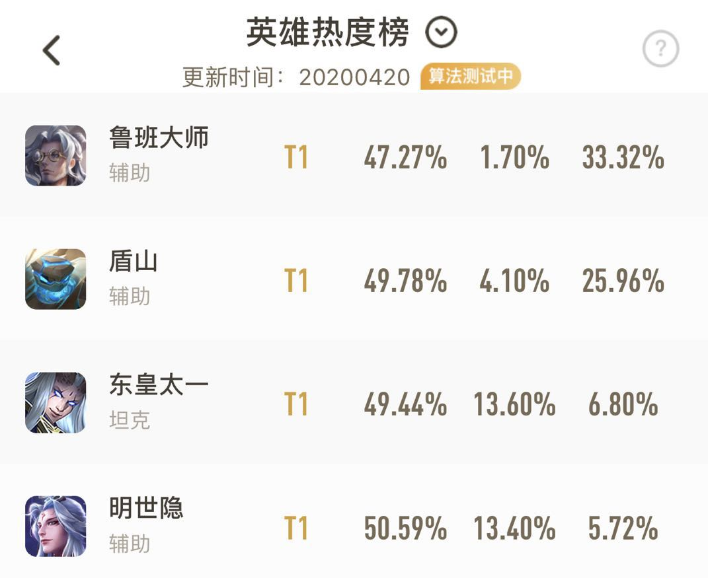The height and width of the screenshot is (578, 708).
Task: Click the T1 tier label for 鲁班大师
Action: tap(296, 157)
